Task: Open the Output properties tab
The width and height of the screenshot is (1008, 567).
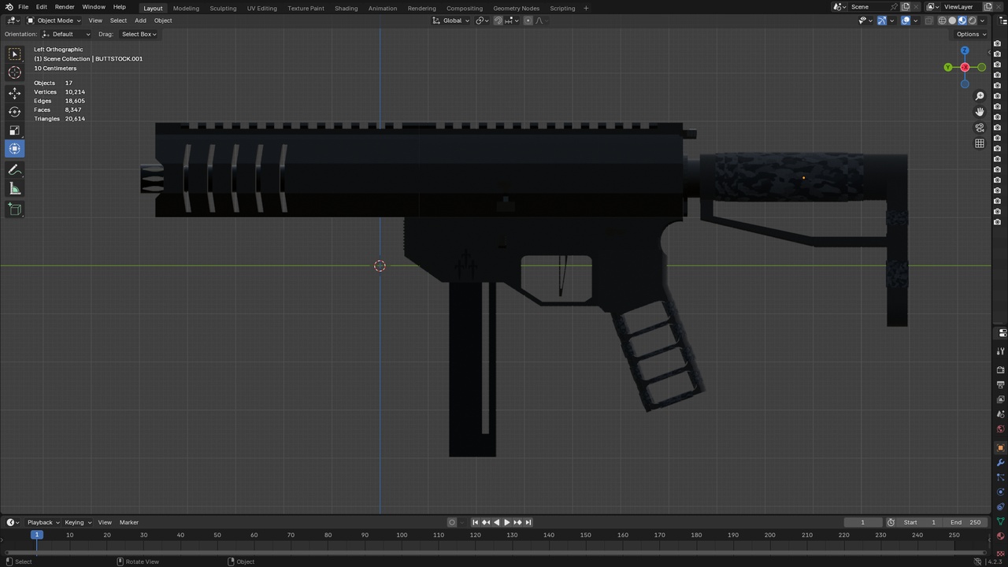Action: pyautogui.click(x=1001, y=385)
